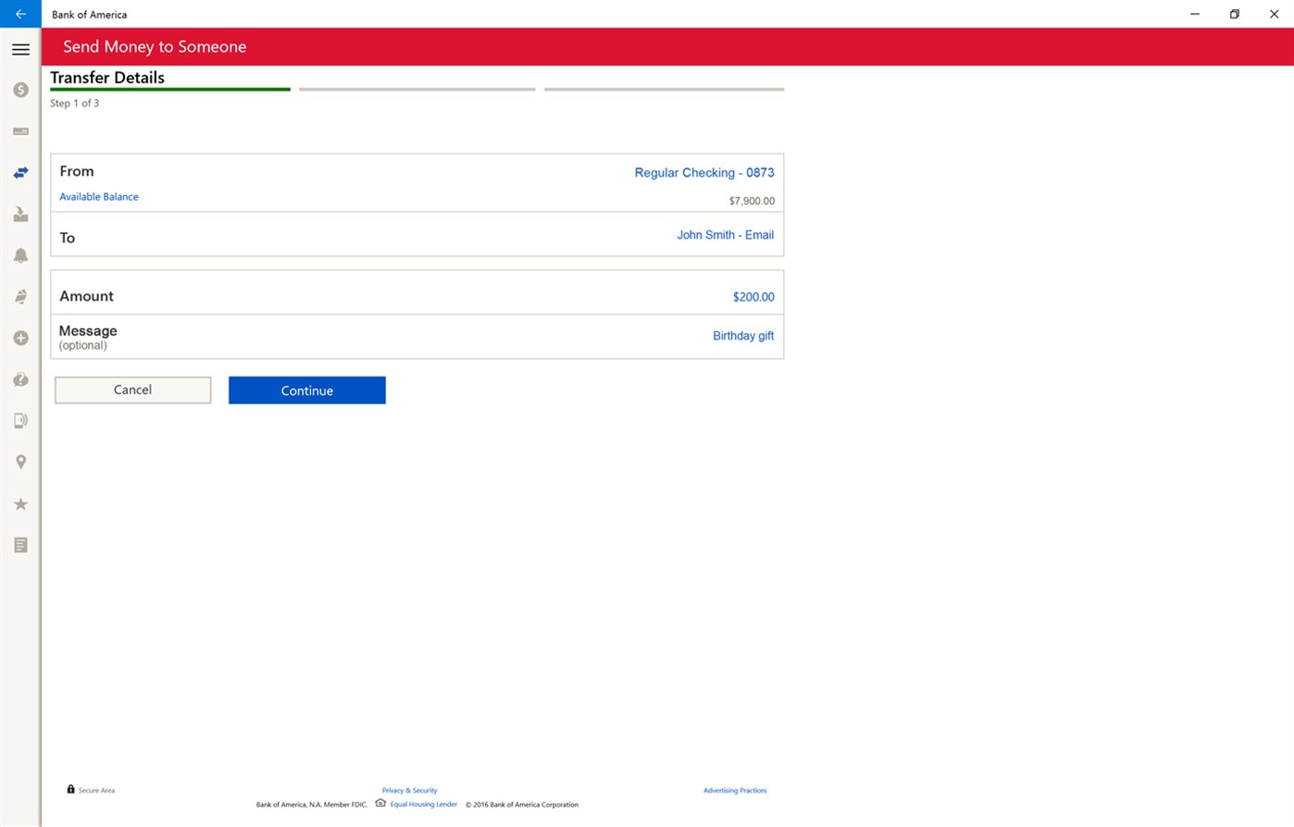Open transfers using the blue arrows icon
1294x827 pixels.
[20, 173]
